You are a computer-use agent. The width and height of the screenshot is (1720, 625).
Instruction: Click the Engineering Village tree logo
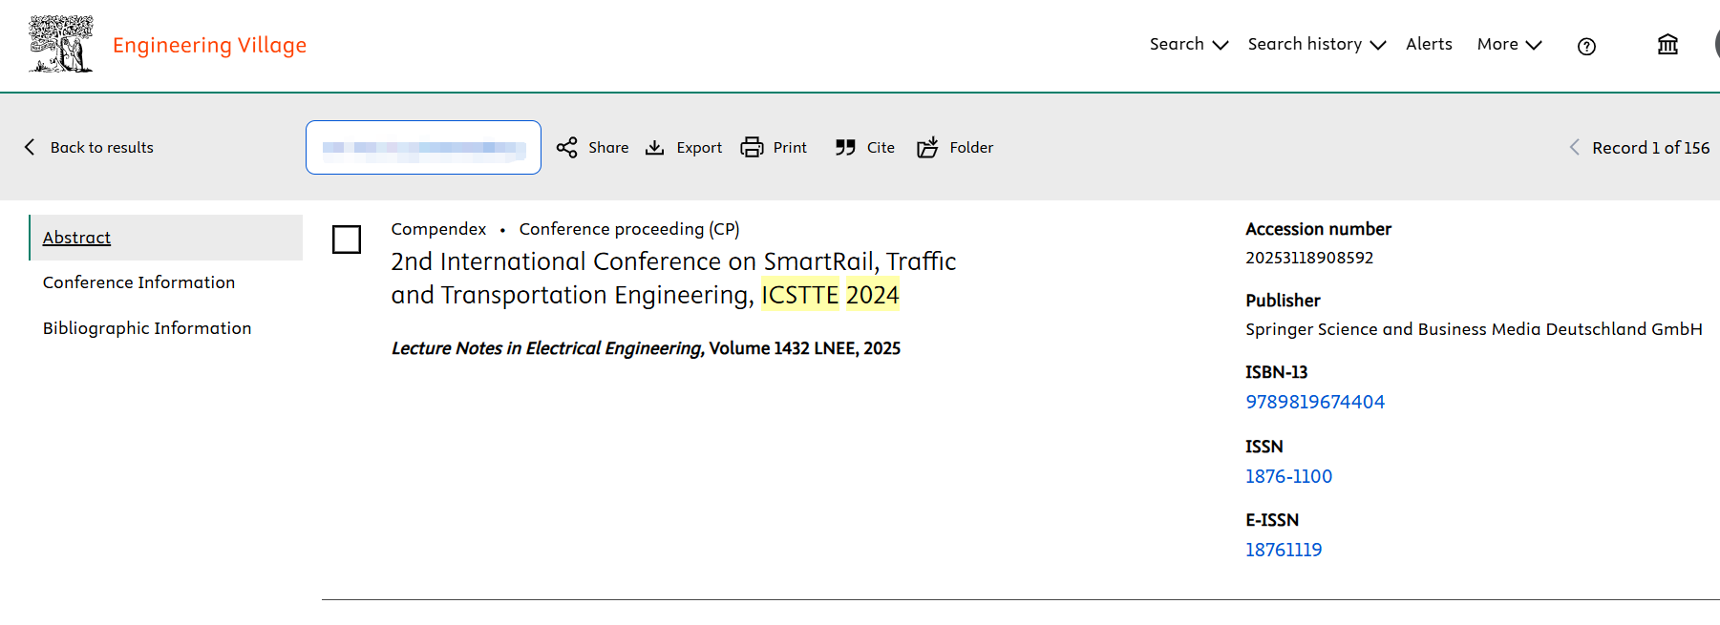point(61,44)
